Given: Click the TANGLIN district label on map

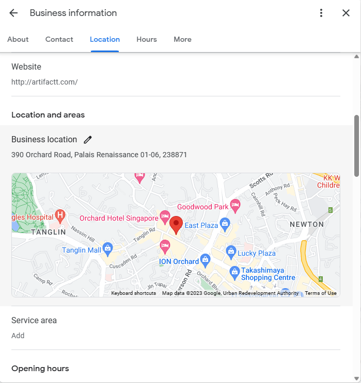Looking at the screenshot, I should (49, 232).
